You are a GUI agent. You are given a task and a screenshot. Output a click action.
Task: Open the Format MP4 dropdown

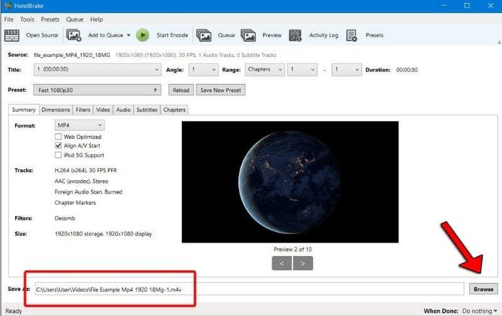(80, 125)
